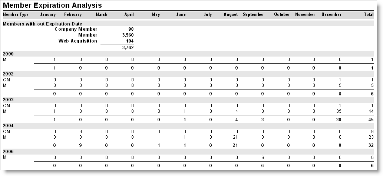Select the September column header

tap(254, 14)
